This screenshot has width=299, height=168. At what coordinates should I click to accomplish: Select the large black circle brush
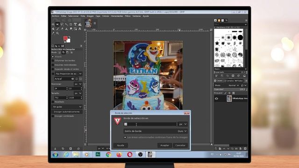[241, 37]
